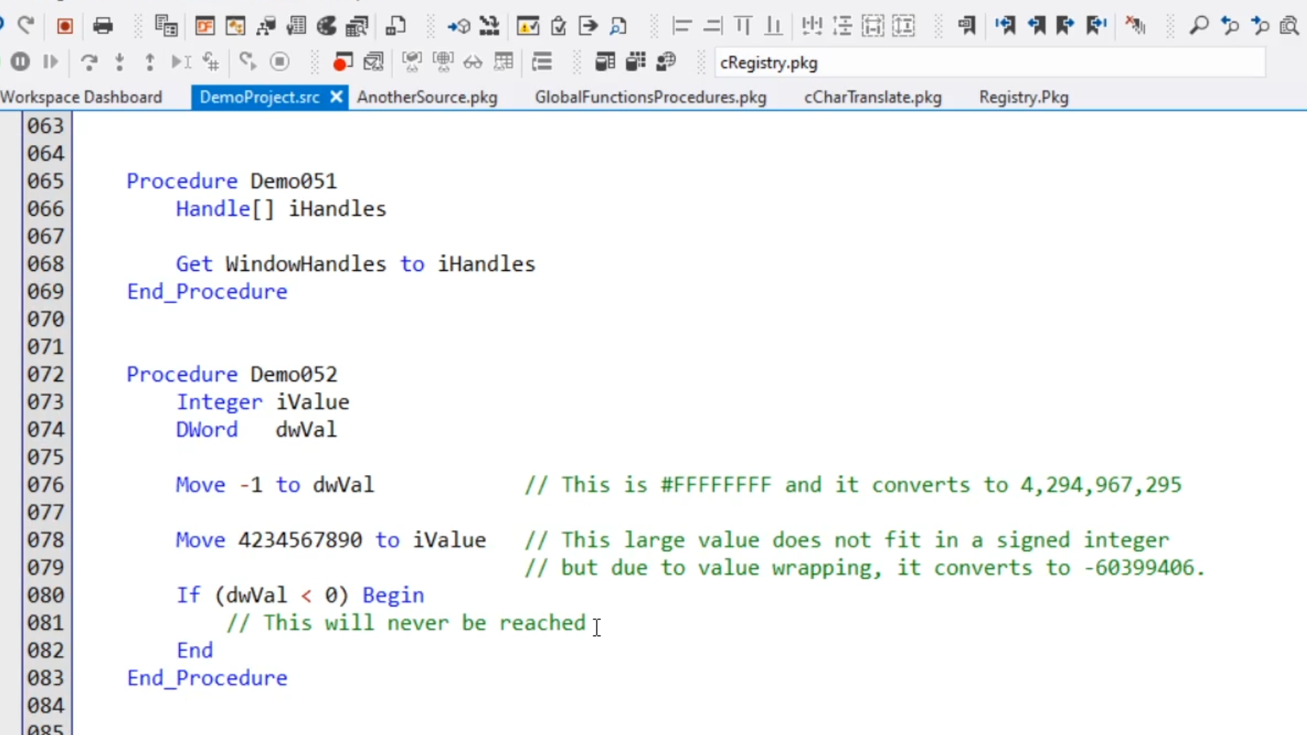Click the Print toolbar icon
This screenshot has height=735, width=1307.
tap(103, 27)
